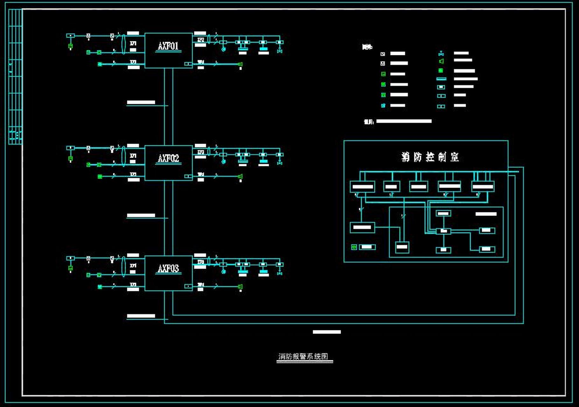This screenshot has height=407, width=579.
Task: Pick the green telephone symbol in the control room
Action: (354, 247)
